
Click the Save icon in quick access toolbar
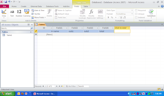[6, 2]
